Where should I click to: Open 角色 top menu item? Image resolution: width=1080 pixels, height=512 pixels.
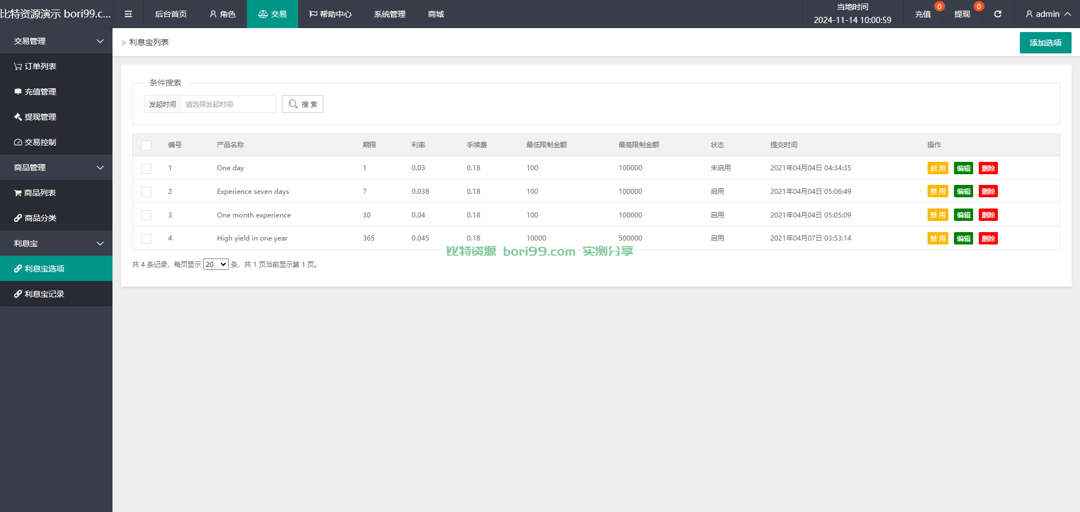click(x=223, y=14)
